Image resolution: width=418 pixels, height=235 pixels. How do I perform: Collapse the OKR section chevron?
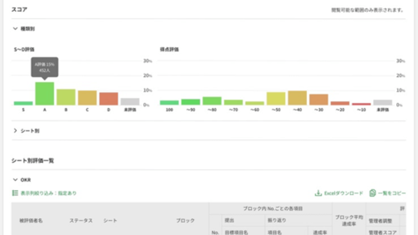coord(15,180)
